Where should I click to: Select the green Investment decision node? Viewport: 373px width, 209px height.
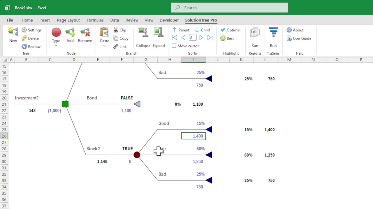coord(65,104)
